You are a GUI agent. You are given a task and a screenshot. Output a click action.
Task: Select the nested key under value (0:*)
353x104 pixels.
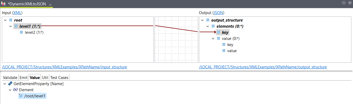(x=230, y=45)
